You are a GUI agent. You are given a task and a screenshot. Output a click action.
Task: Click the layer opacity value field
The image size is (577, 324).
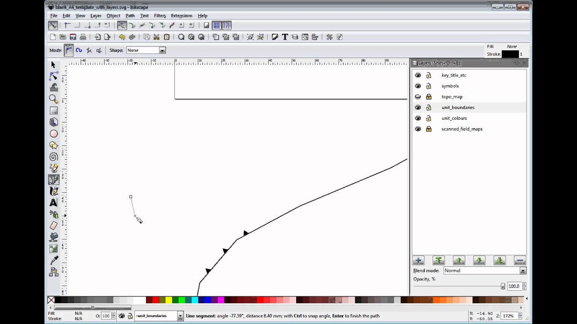point(514,286)
